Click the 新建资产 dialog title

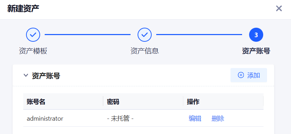(23, 9)
